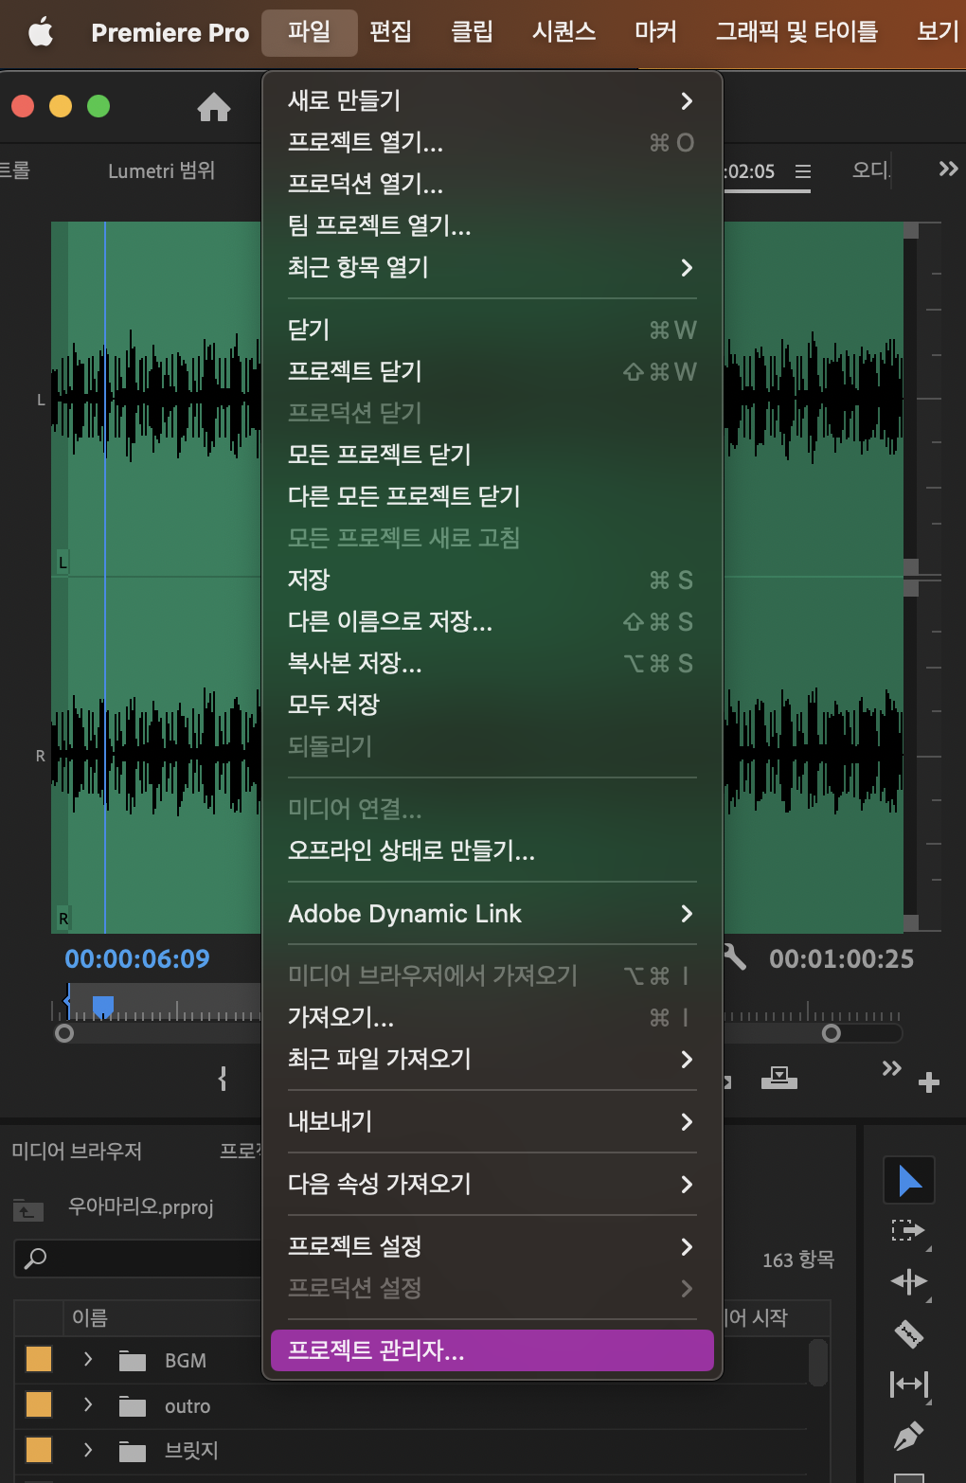Close the 파일 menu in menu bar
The width and height of the screenshot is (966, 1483).
310,32
